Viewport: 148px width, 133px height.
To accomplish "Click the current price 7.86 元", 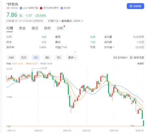I will (14, 15).
